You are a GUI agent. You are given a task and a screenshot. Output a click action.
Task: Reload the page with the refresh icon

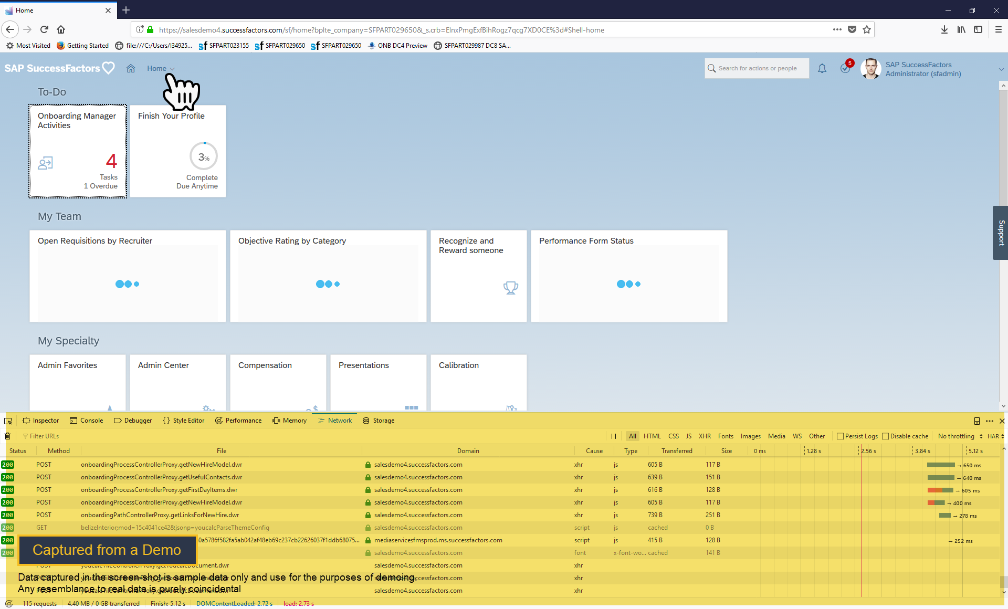pyautogui.click(x=44, y=29)
